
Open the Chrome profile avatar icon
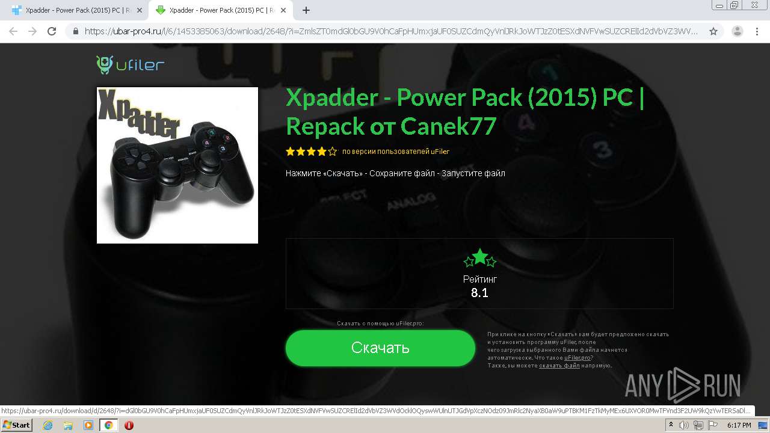pyautogui.click(x=737, y=31)
